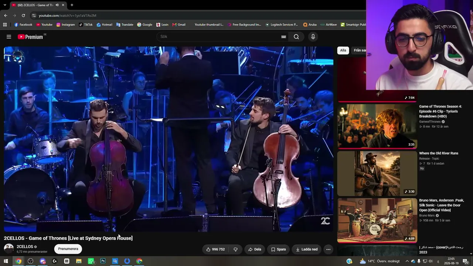Open the TikTok bookmark
The height and width of the screenshot is (266, 473).
(x=86, y=25)
